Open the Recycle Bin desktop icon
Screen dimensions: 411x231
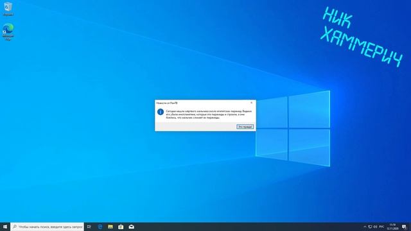[8, 8]
